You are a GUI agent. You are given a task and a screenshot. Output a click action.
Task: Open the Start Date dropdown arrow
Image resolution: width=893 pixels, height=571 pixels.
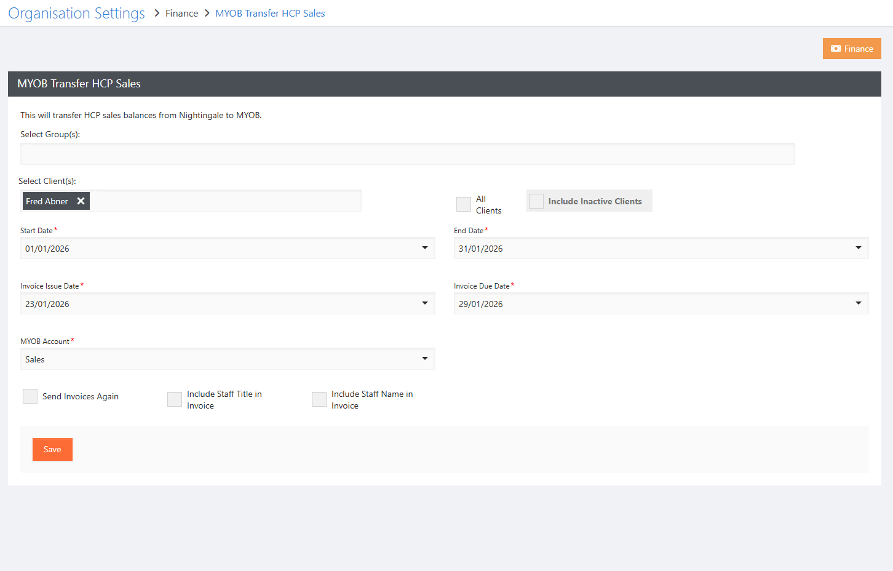pos(424,248)
